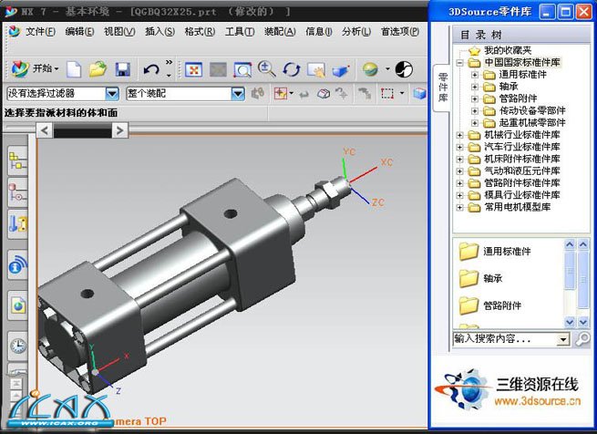Expand the 机械行业标准件库 tree node
Viewport: 597px width, 434px height.
(x=459, y=135)
